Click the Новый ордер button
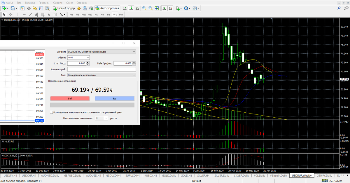 click(64, 8)
